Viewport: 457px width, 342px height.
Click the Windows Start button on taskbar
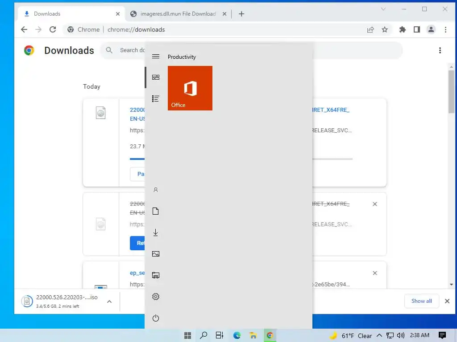point(188,335)
